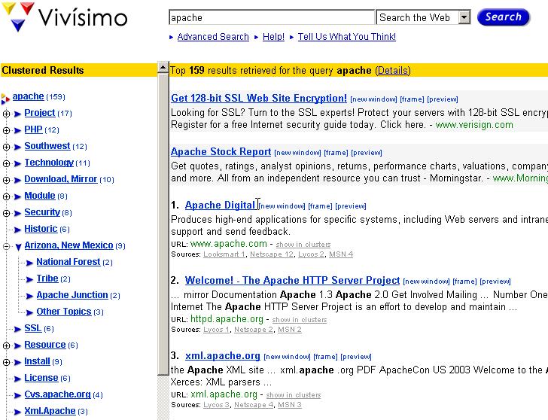Preview the xml.apache.org result
Screen dimensions: 548x420
356,357
